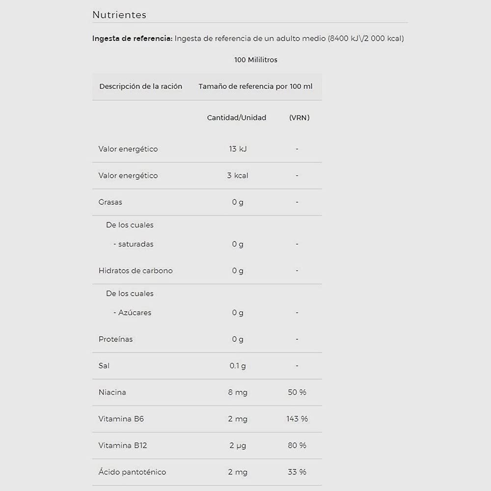Click the "Ácido pantoténico" row label
The width and height of the screenshot is (491, 491).
pos(132,472)
